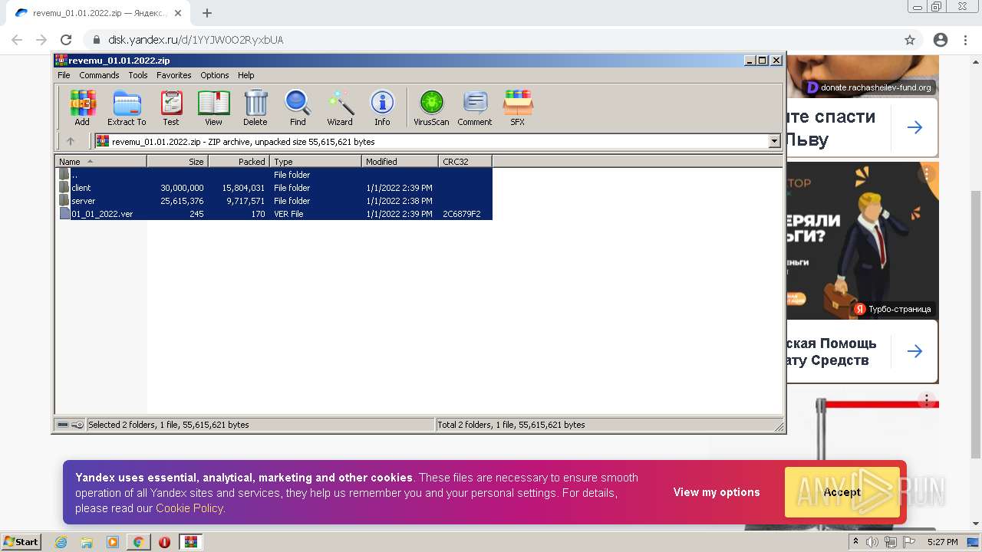This screenshot has width=982, height=552.
Task: Click View my options in cookie banner
Action: 717,492
